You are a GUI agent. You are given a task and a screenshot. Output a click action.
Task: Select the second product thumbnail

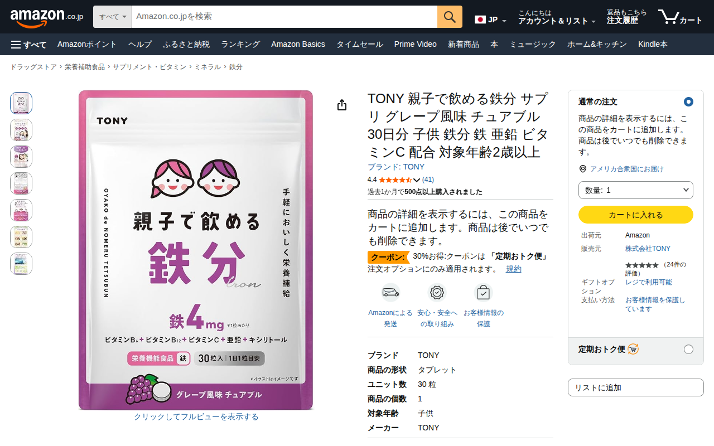pos(21,130)
